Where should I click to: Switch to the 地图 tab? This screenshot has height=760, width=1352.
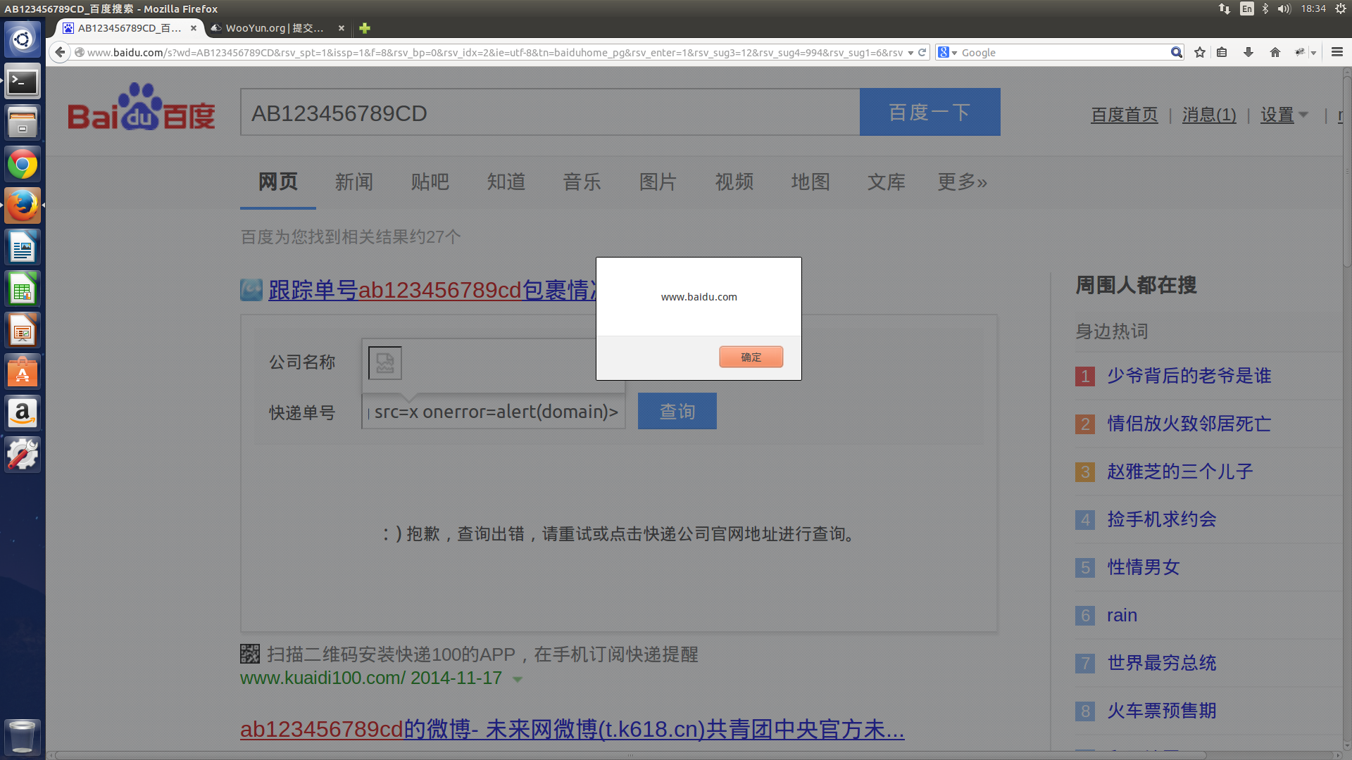click(x=810, y=182)
